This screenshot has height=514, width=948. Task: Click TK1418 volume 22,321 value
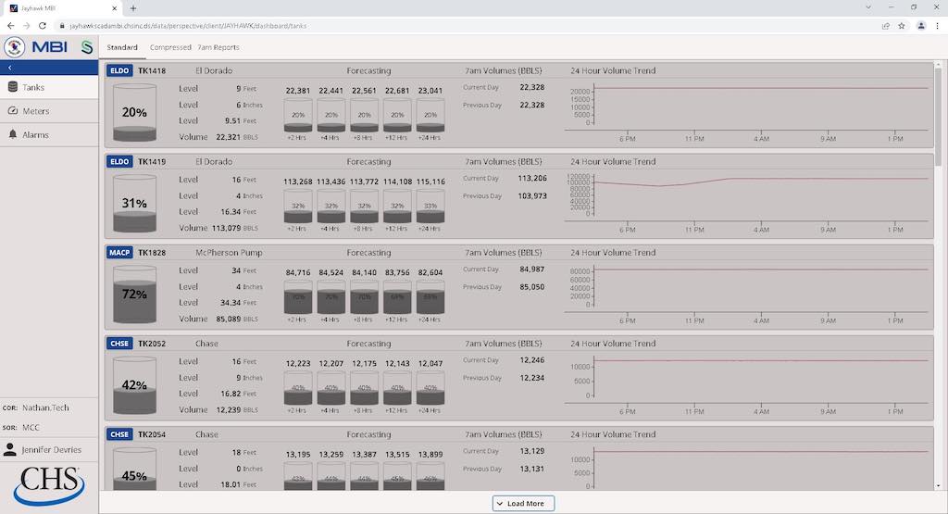tap(229, 137)
